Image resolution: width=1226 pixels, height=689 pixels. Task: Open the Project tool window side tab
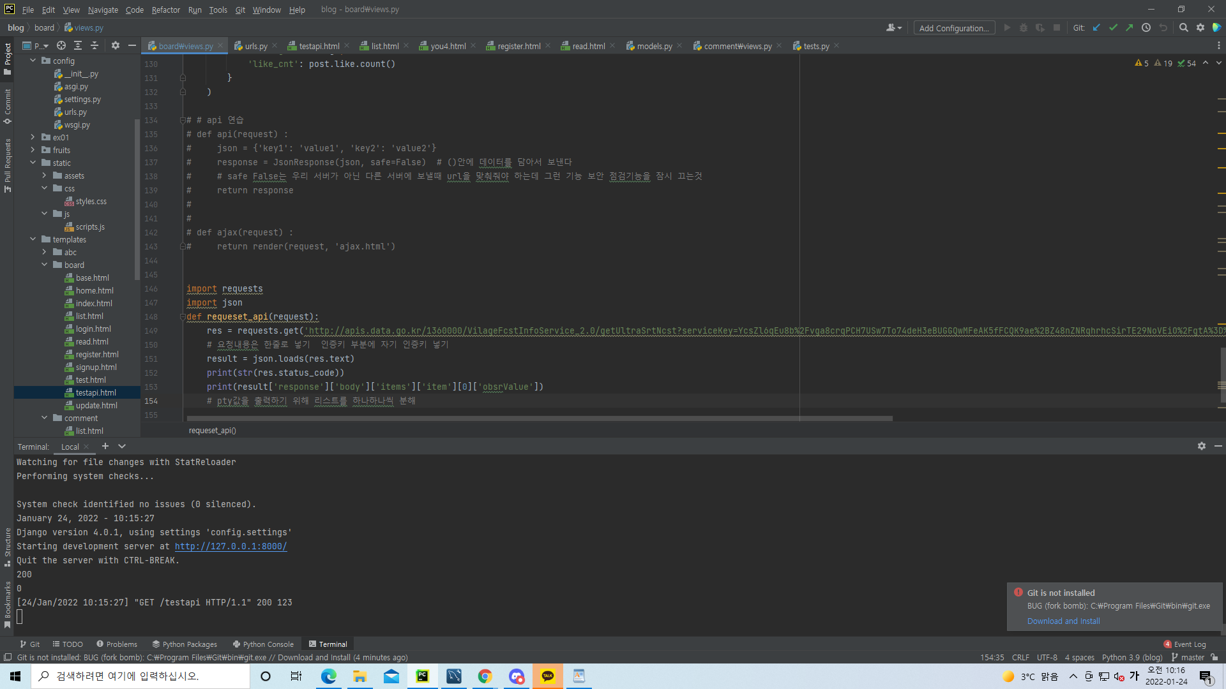[x=7, y=59]
